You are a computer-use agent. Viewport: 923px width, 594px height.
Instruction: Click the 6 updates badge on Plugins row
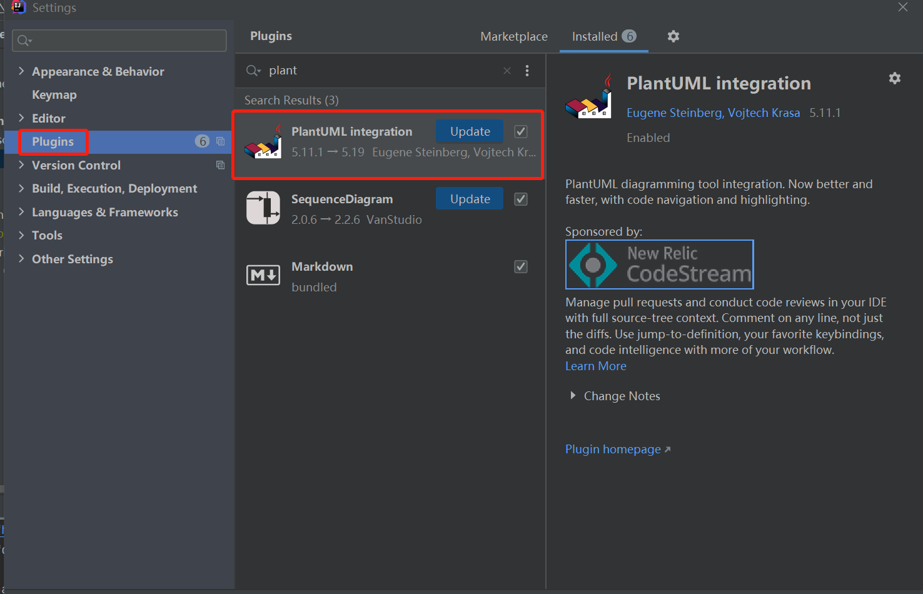click(x=202, y=141)
